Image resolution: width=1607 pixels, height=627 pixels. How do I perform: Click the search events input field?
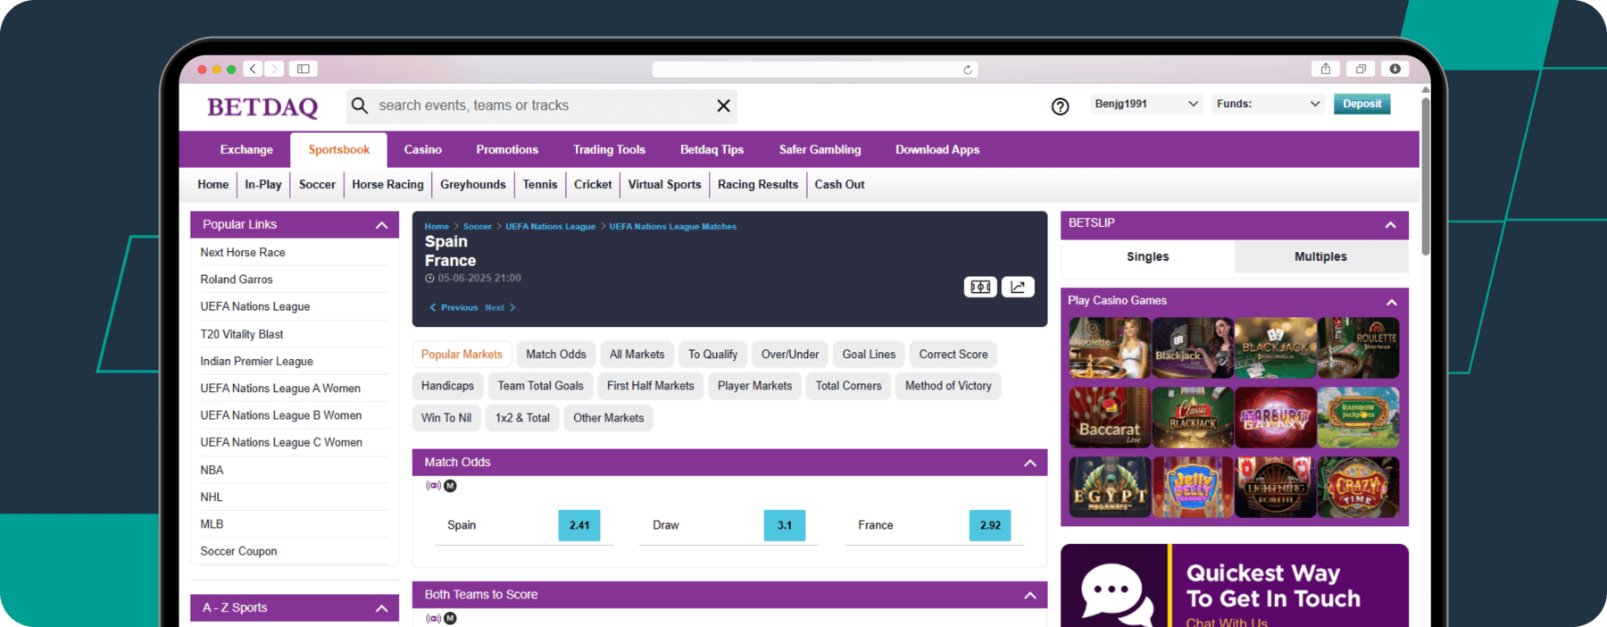[541, 105]
